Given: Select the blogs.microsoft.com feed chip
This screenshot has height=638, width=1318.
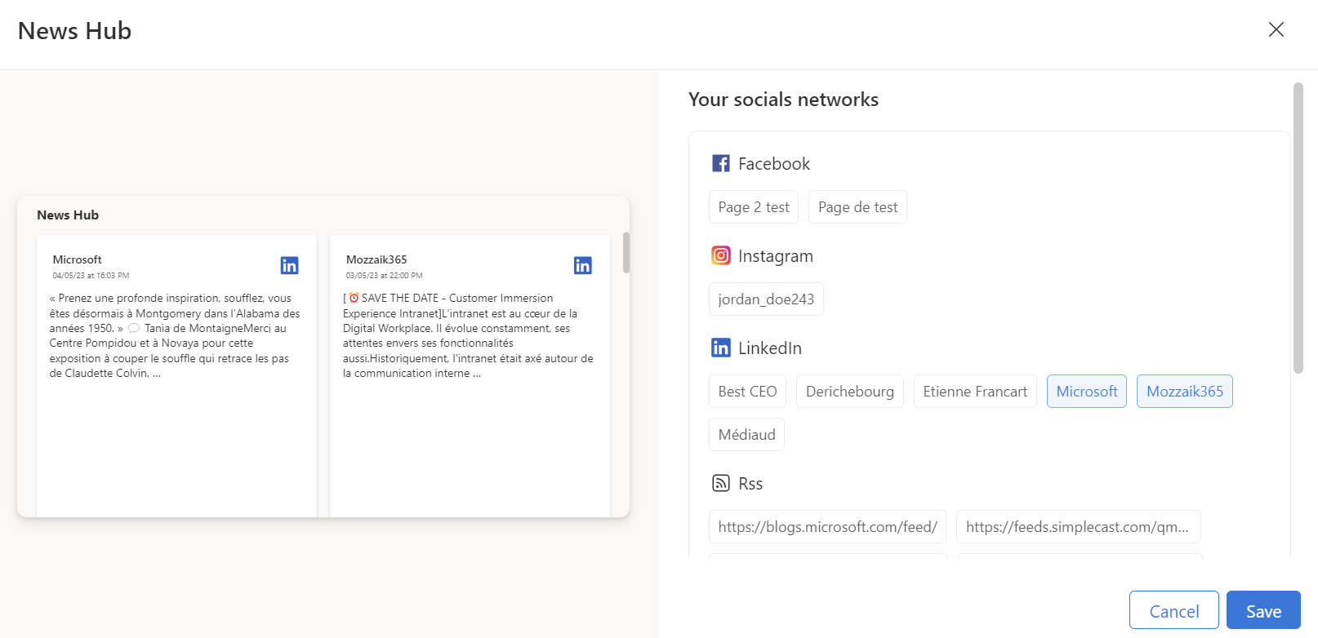Looking at the screenshot, I should (827, 527).
